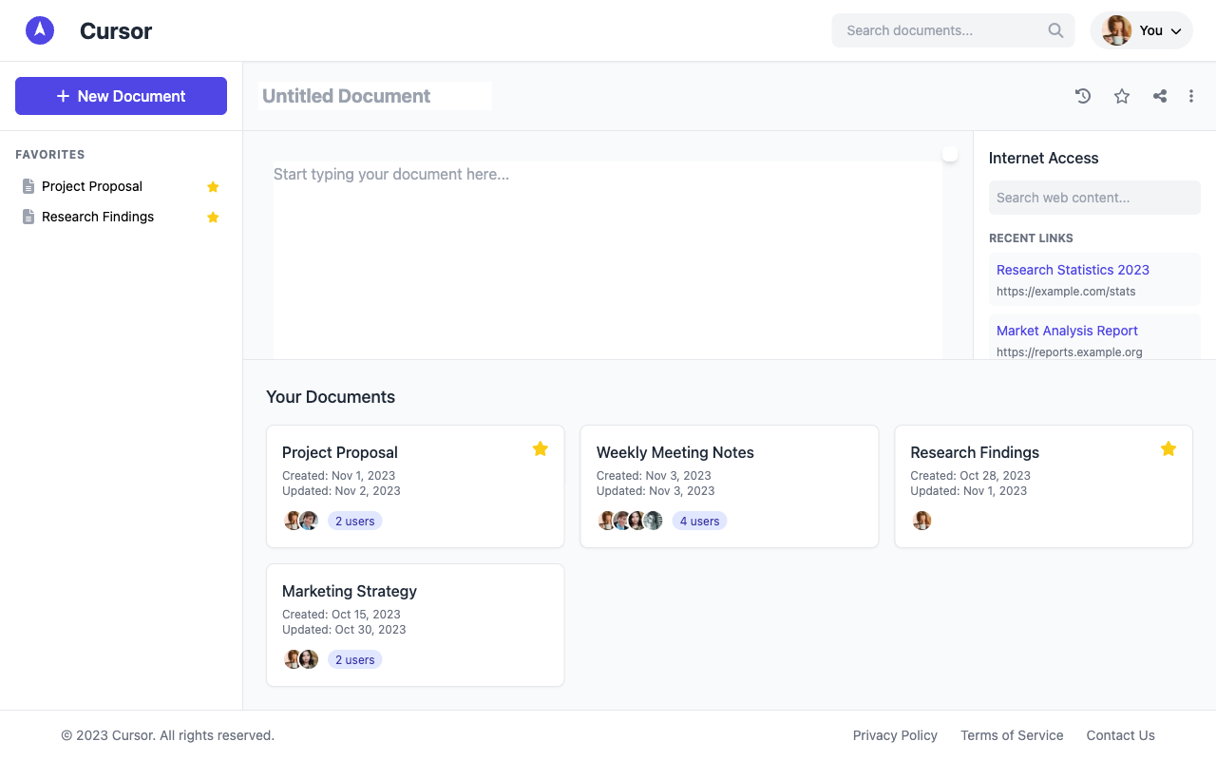Unfavorite Research Findings in the sidebar
This screenshot has height=760, width=1216.
coord(213,217)
